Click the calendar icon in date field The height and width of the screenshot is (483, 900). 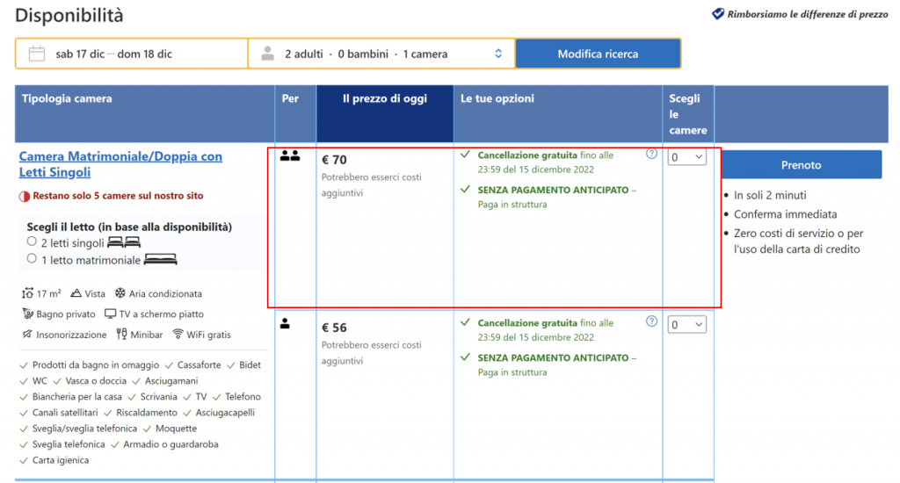37,54
